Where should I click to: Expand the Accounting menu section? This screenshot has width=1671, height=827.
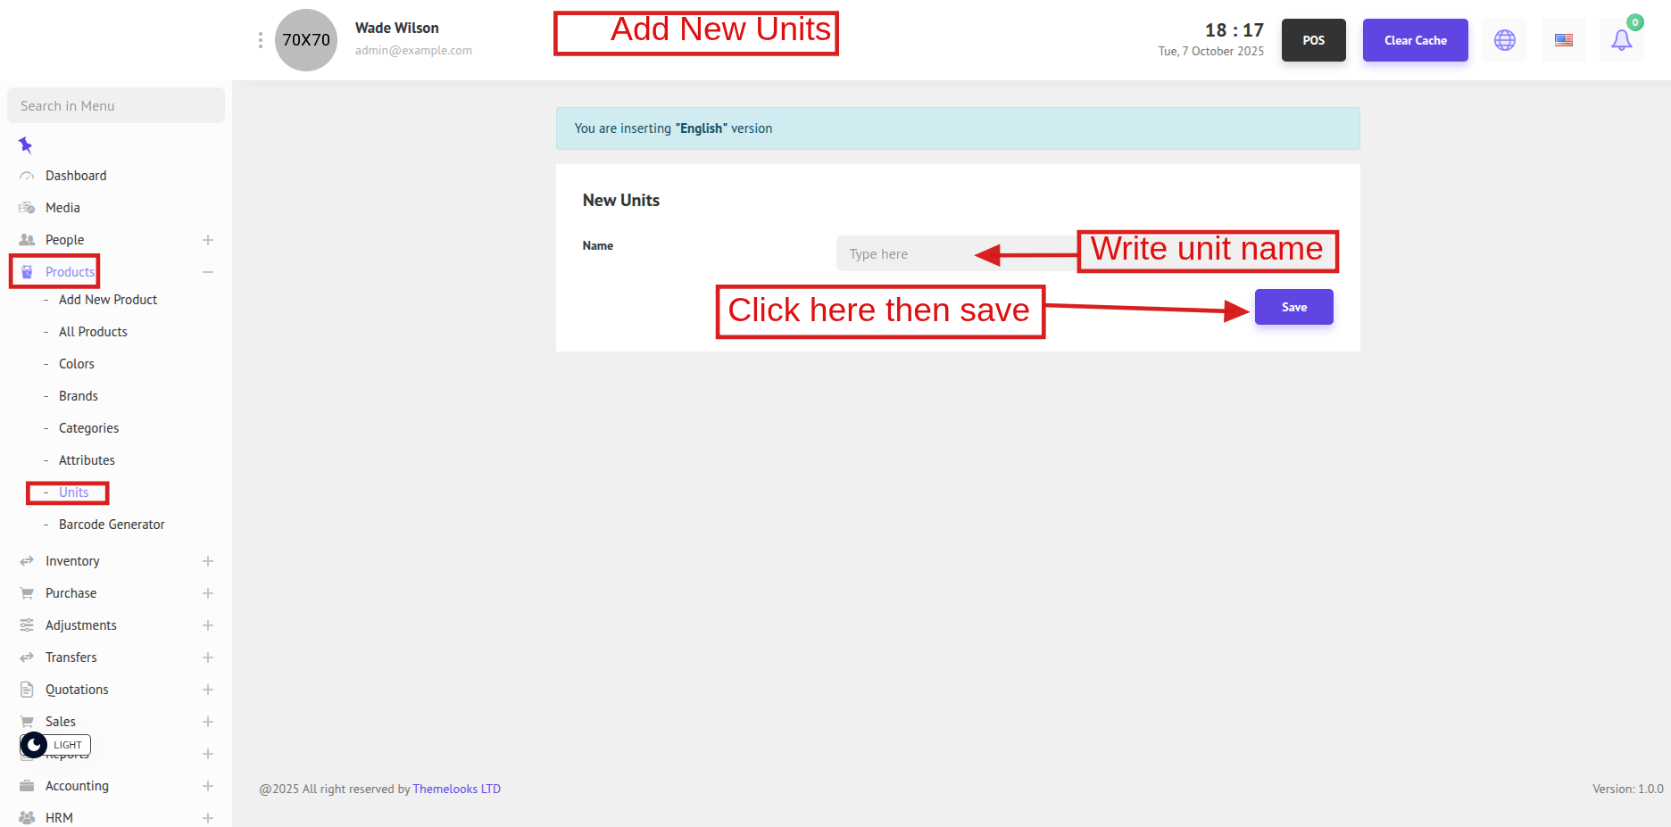(208, 786)
